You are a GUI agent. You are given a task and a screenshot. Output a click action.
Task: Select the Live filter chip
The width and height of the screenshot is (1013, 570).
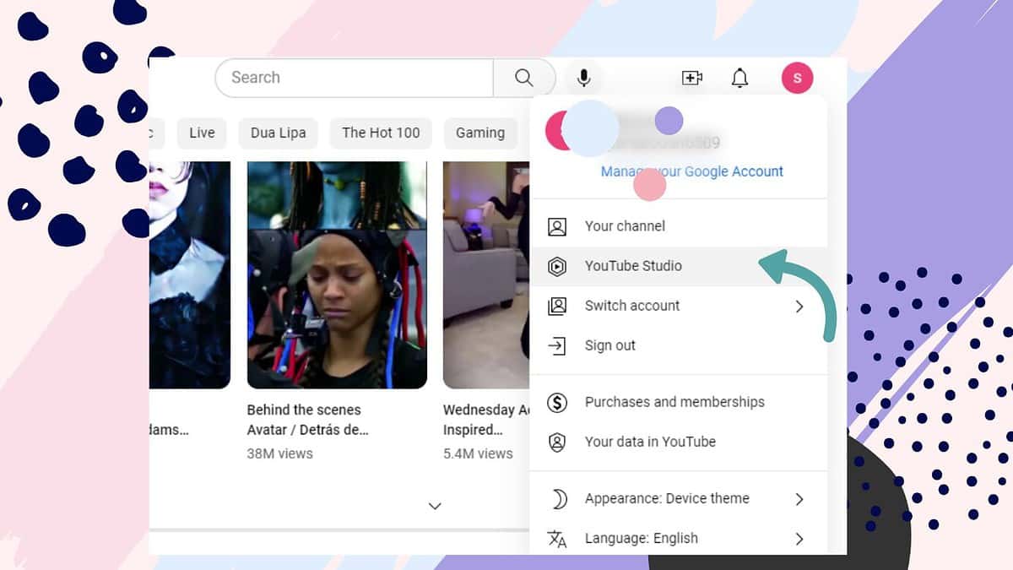[x=203, y=133]
